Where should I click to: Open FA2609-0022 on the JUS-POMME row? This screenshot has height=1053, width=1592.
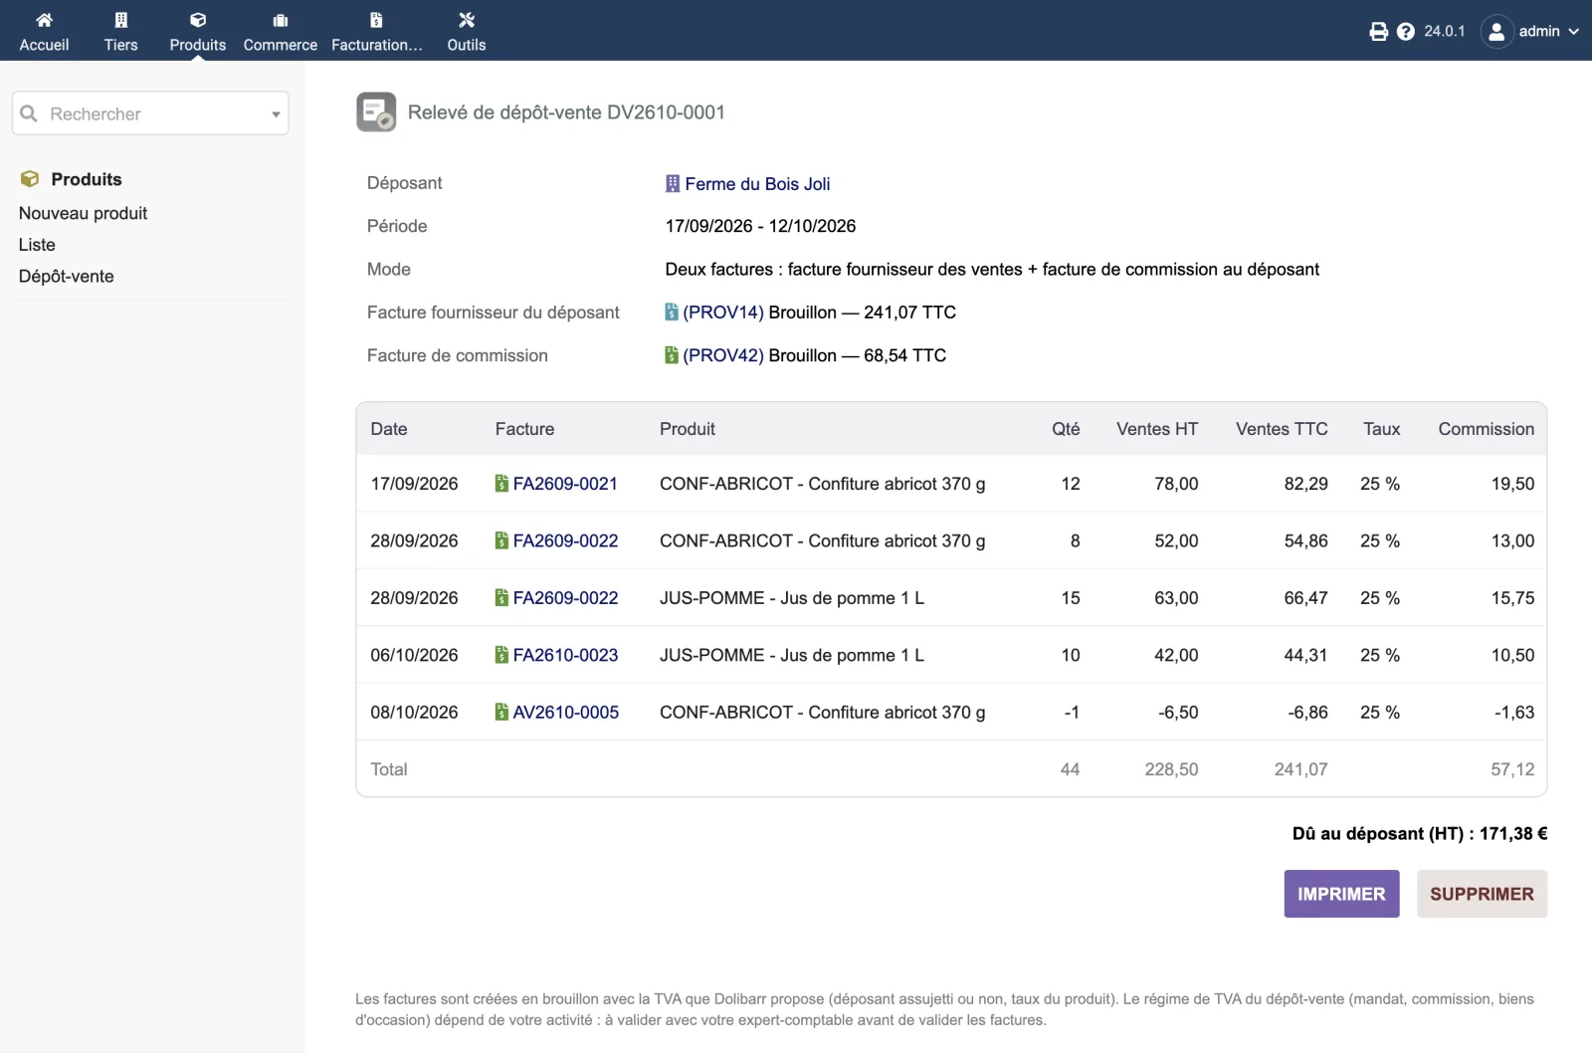click(x=565, y=598)
